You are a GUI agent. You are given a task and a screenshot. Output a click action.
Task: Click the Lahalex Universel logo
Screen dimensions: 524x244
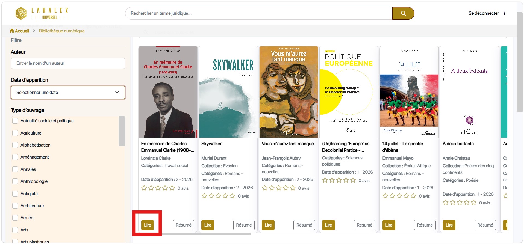coord(42,13)
